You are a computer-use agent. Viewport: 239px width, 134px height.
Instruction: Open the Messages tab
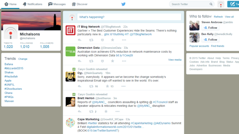[57, 4]
